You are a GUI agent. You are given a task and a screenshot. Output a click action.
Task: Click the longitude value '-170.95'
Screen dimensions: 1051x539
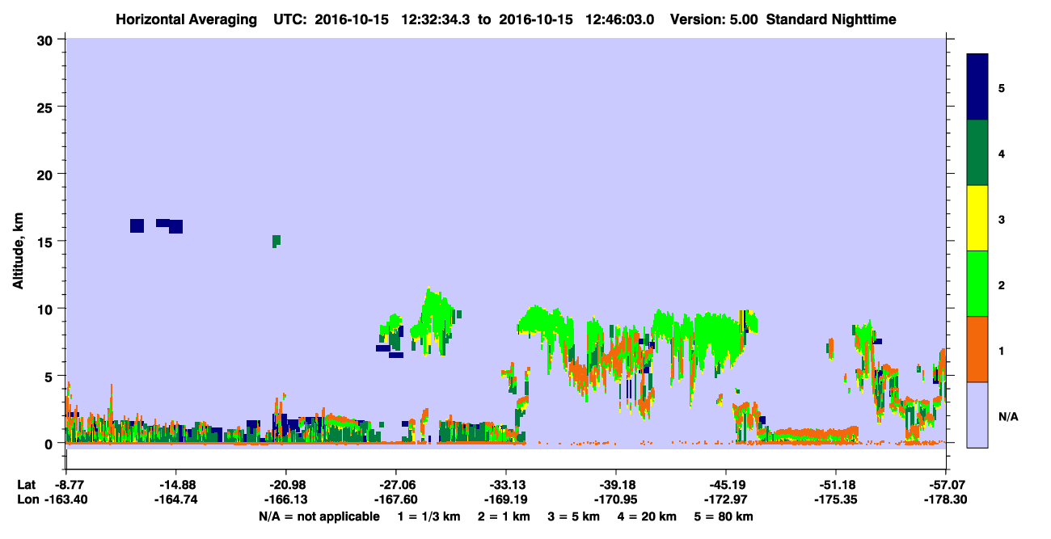(616, 499)
